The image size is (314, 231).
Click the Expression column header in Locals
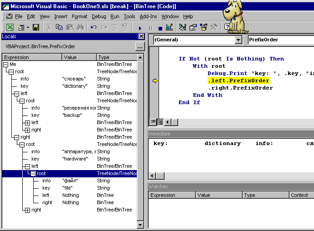[x=32, y=57]
